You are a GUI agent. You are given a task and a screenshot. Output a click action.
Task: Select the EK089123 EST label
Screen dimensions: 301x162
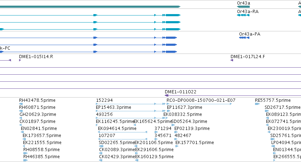pyautogui.click(x=283, y=114)
